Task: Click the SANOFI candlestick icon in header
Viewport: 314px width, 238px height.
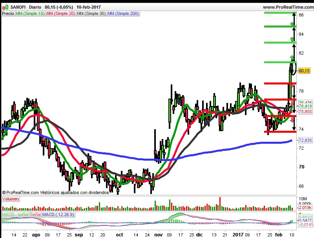Action: tap(5, 7)
